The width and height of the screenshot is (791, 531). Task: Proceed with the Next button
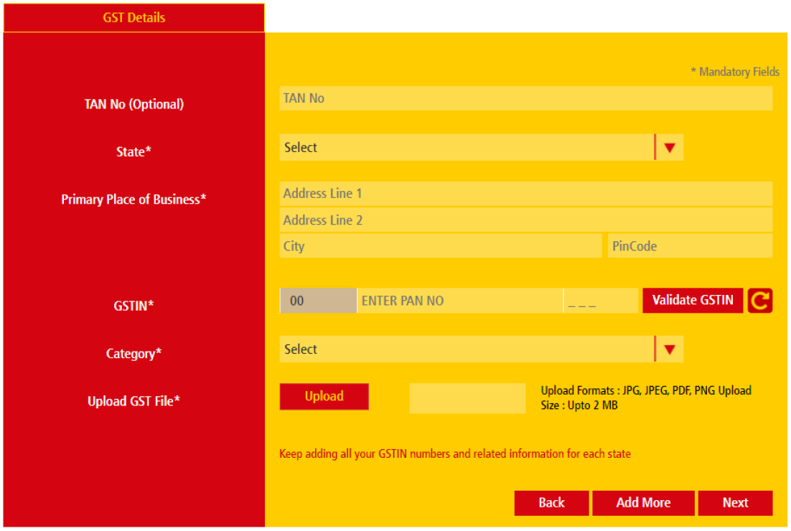coord(735,503)
